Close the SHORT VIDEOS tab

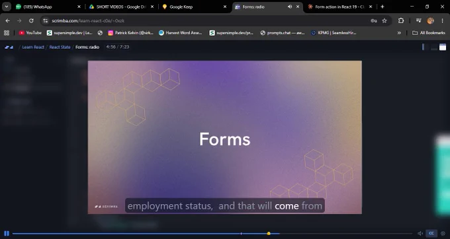click(x=152, y=7)
